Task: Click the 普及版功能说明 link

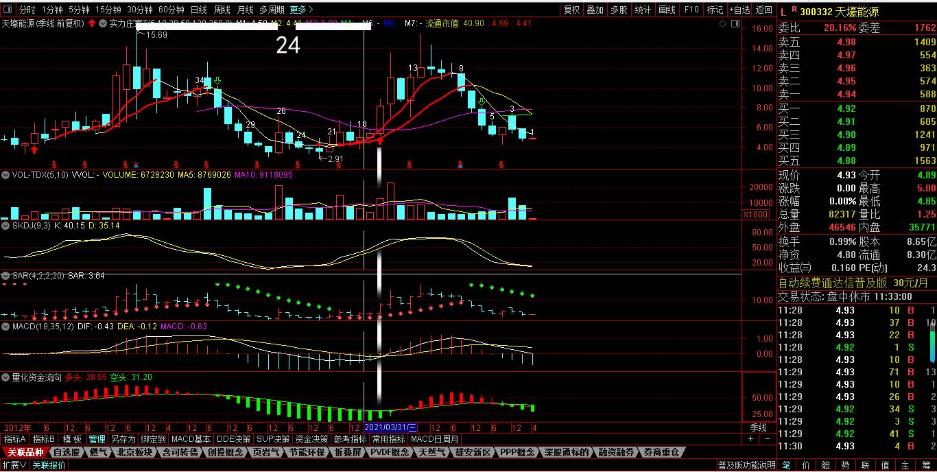Action: [746, 465]
